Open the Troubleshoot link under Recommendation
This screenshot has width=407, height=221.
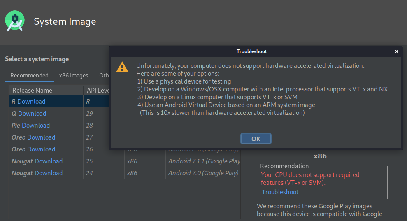click(280, 192)
